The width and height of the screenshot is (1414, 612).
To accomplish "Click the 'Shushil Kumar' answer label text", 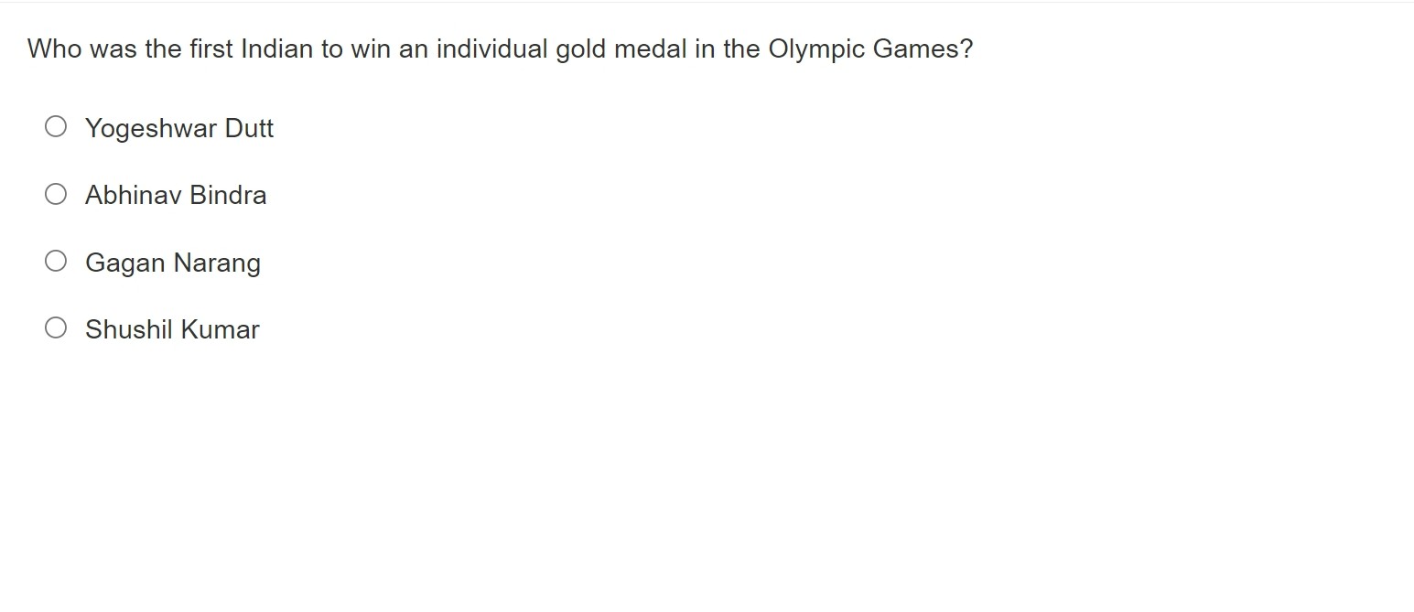I will click(x=172, y=329).
